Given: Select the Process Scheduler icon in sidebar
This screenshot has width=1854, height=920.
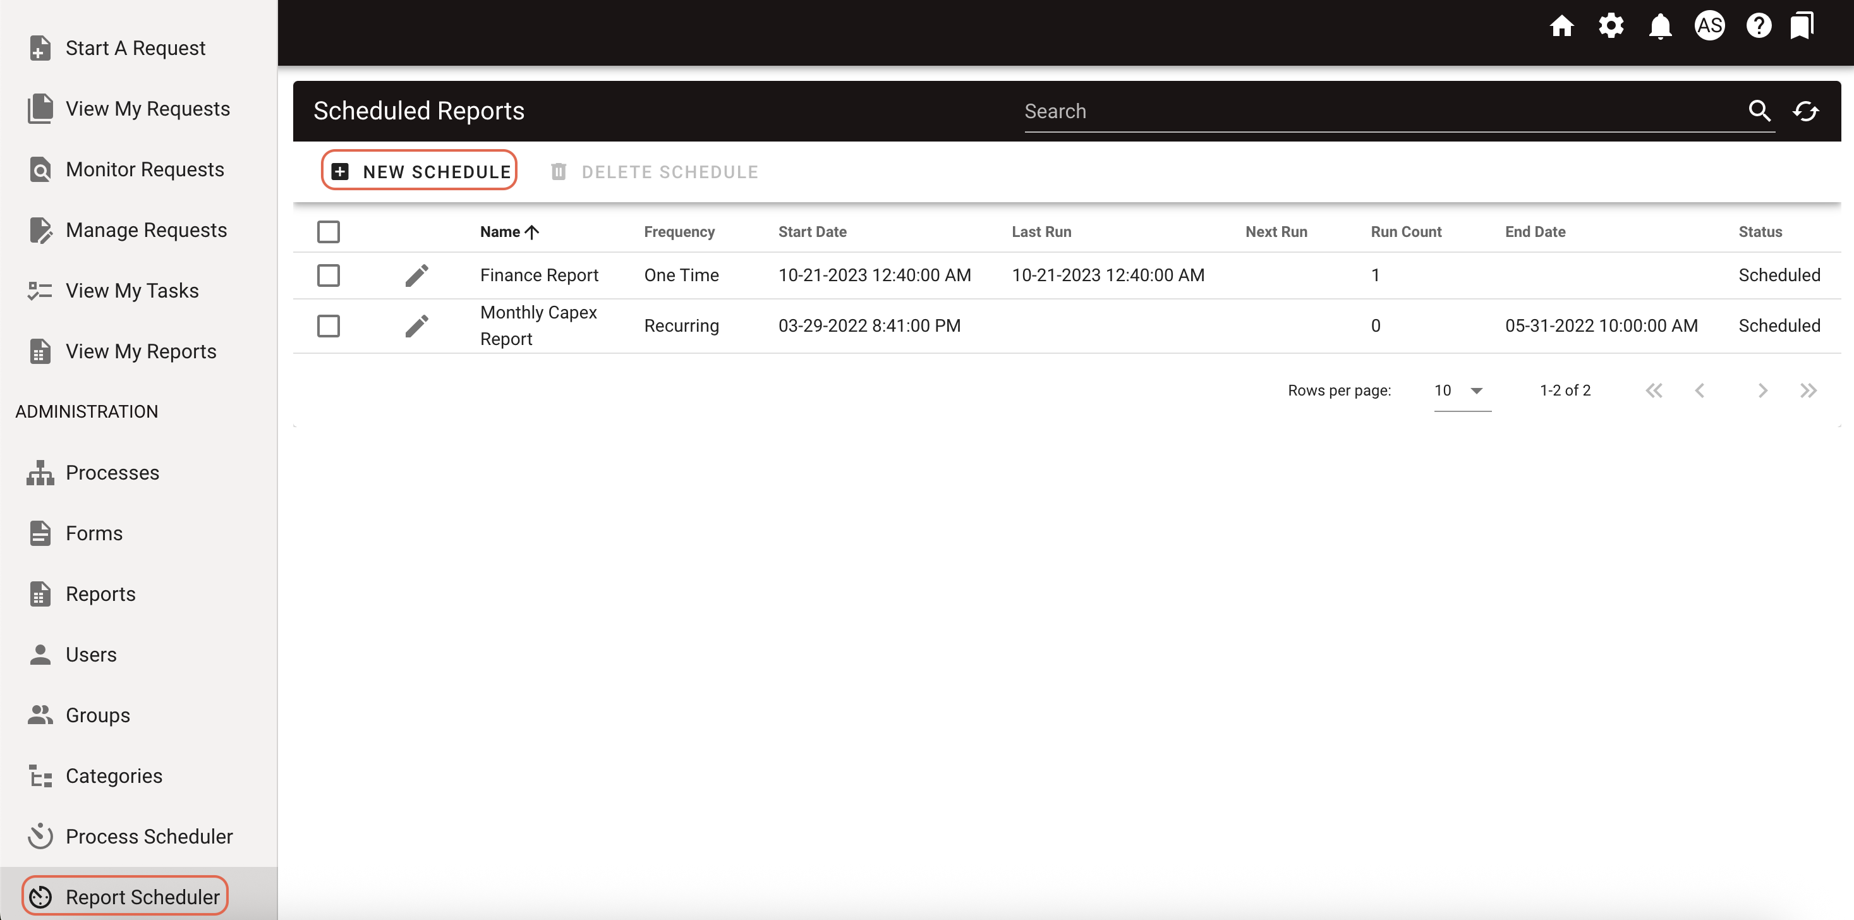Looking at the screenshot, I should pyautogui.click(x=41, y=836).
